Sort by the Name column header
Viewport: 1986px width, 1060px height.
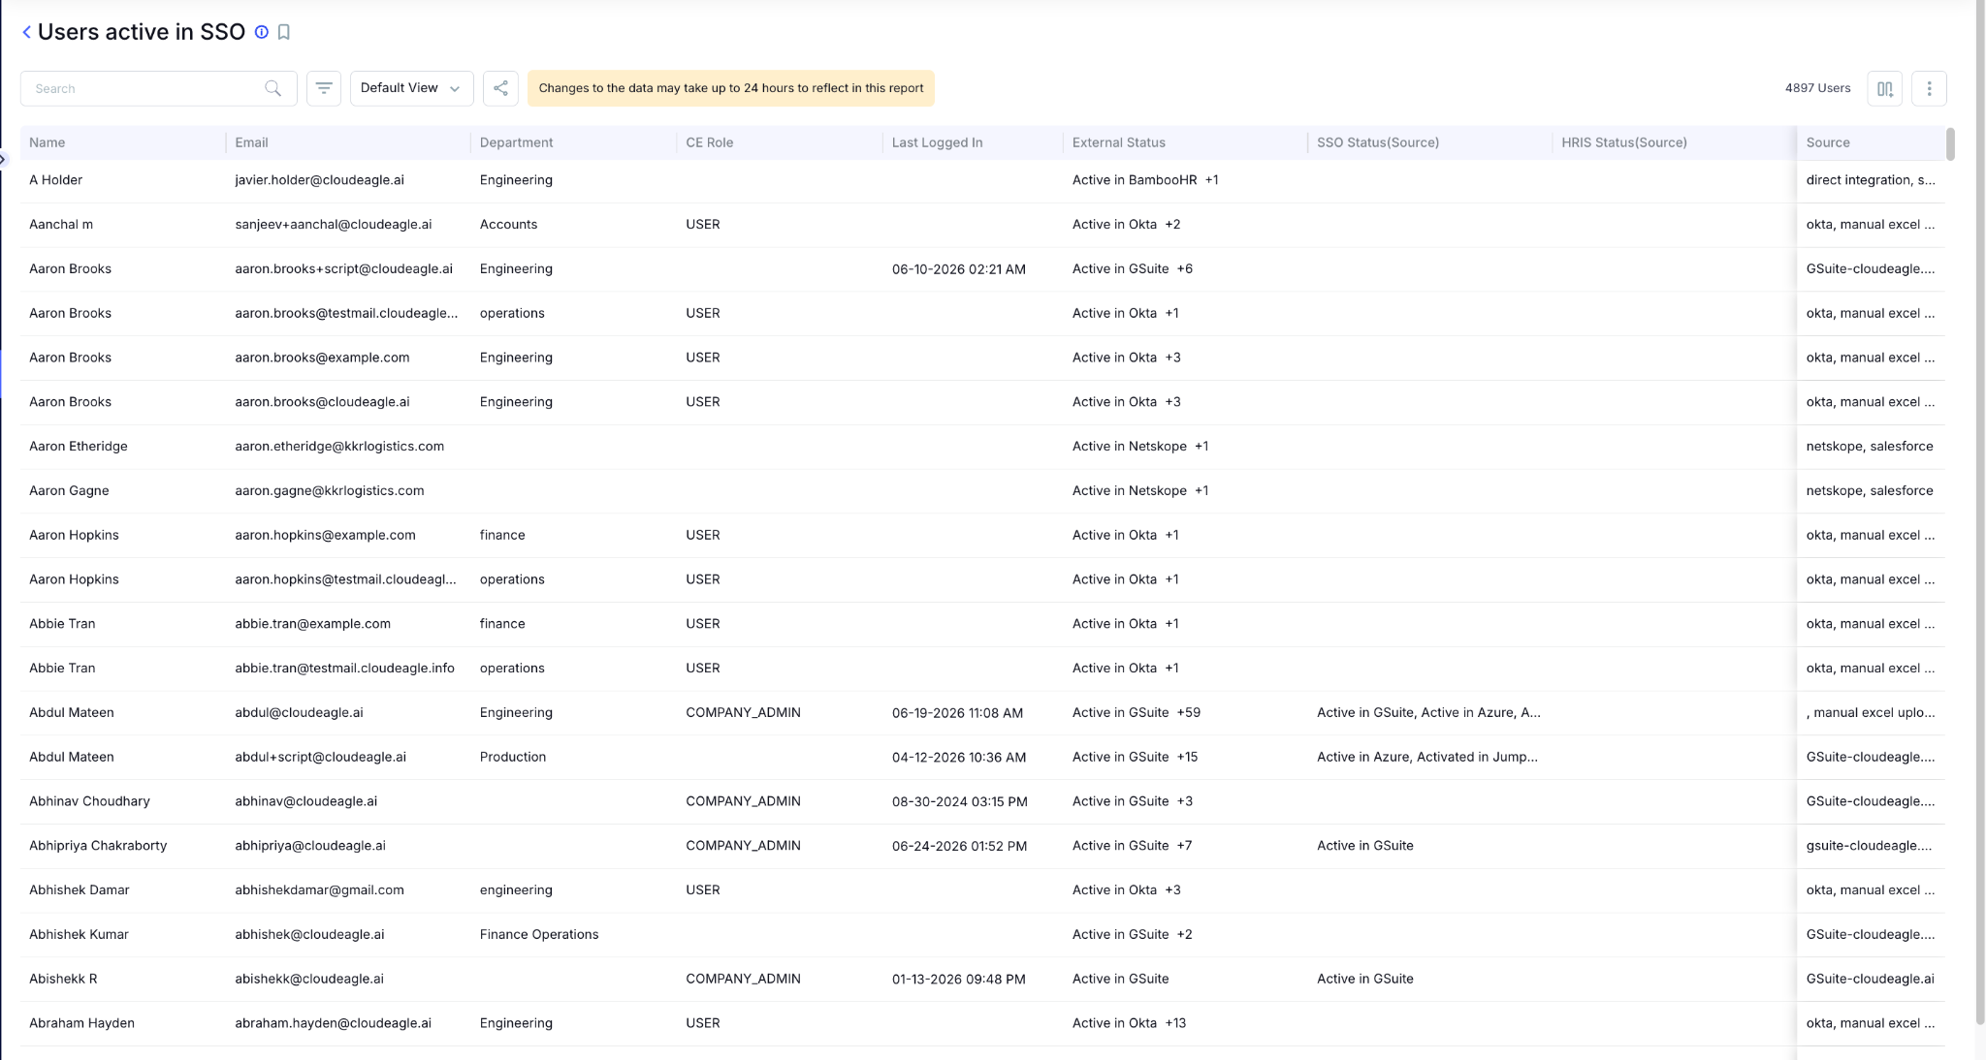[x=47, y=142]
